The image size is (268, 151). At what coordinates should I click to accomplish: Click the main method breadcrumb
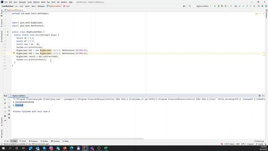(67, 6)
